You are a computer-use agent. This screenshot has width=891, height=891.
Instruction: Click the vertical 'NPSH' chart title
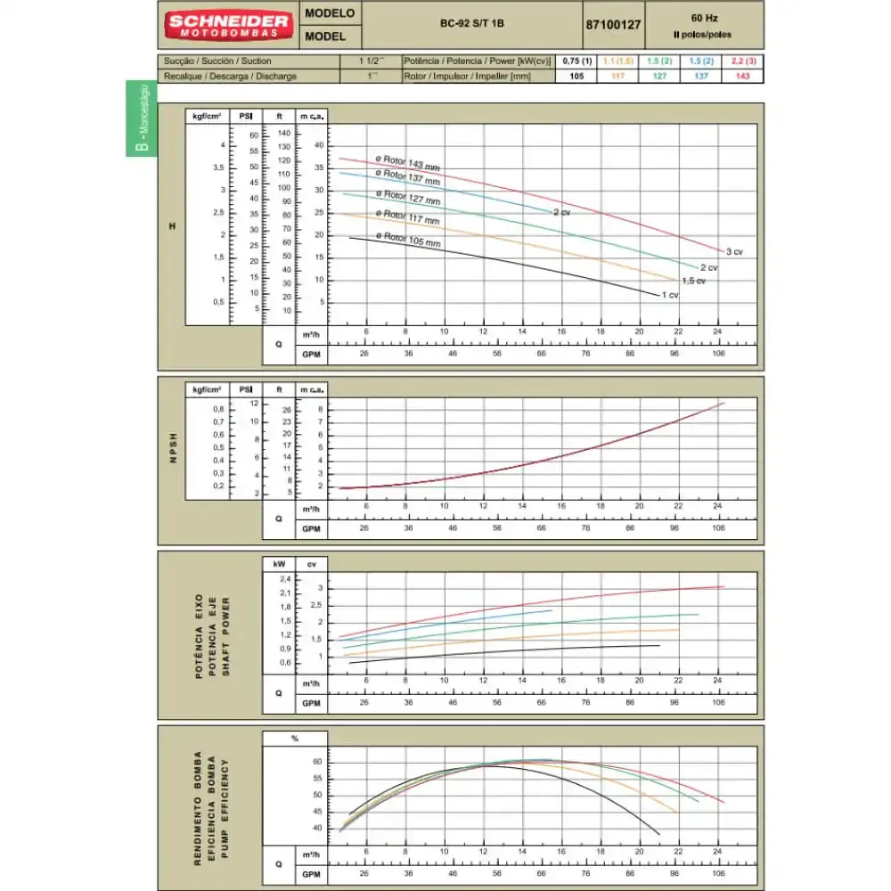[x=174, y=448]
